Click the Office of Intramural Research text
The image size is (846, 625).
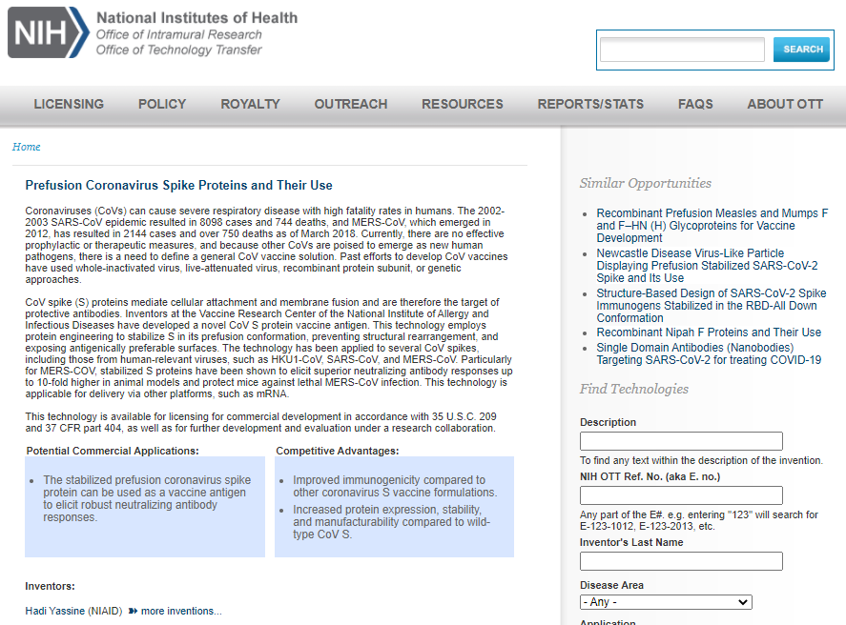pyautogui.click(x=178, y=34)
